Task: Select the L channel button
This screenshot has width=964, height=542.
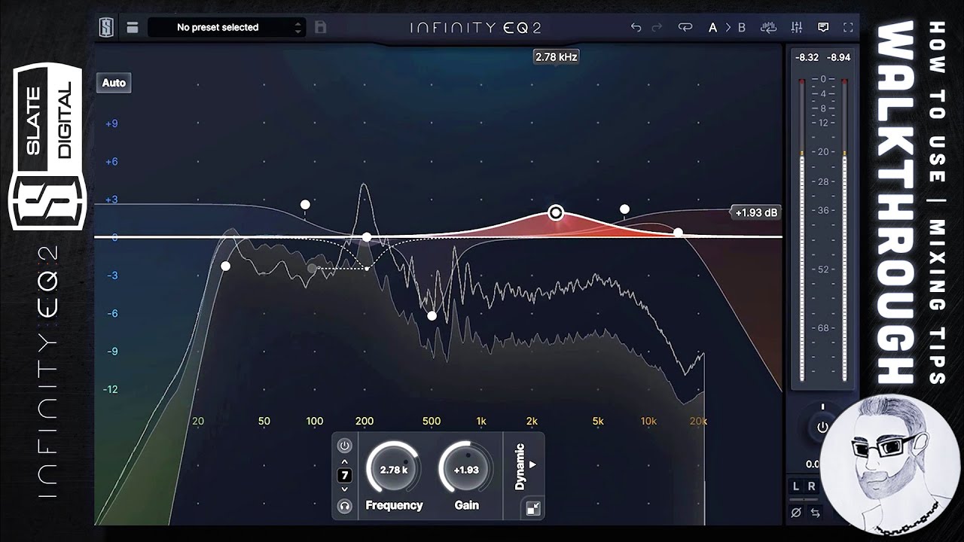Action: click(796, 487)
